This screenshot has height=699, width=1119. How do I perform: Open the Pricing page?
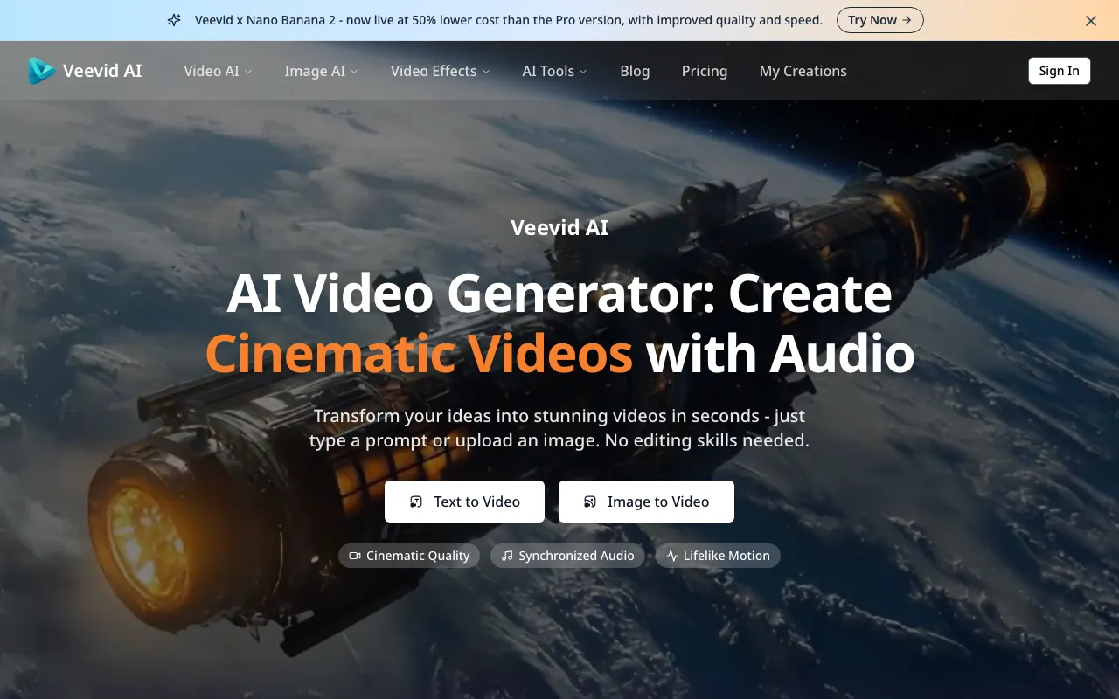pos(705,71)
